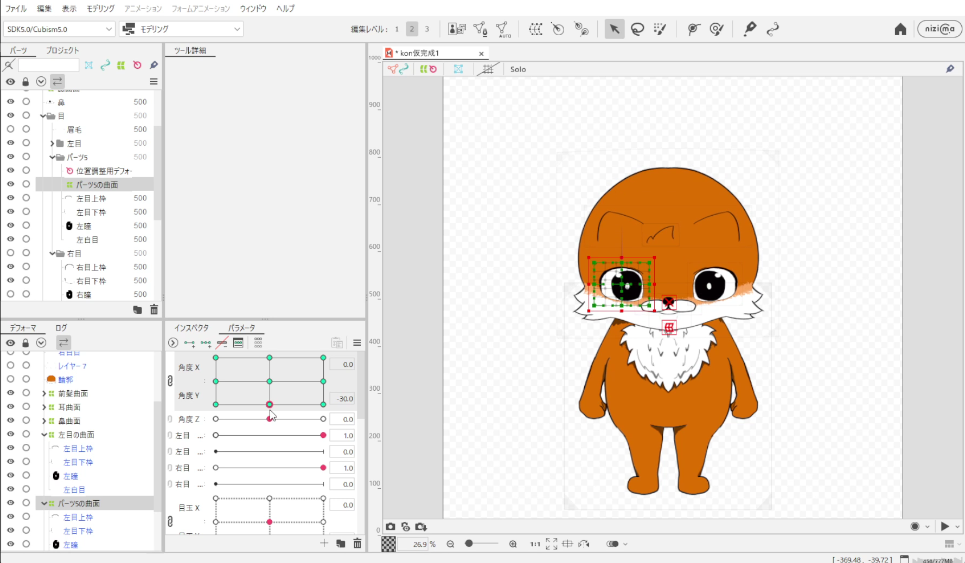Hide the 左目上枠 part in parts list
Screen dimensions: 965x563
click(x=10, y=198)
